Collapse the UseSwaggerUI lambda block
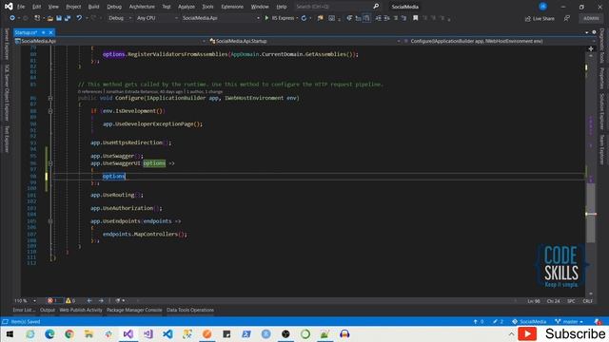Viewport: 609px width, 342px height. pyautogui.click(x=50, y=163)
